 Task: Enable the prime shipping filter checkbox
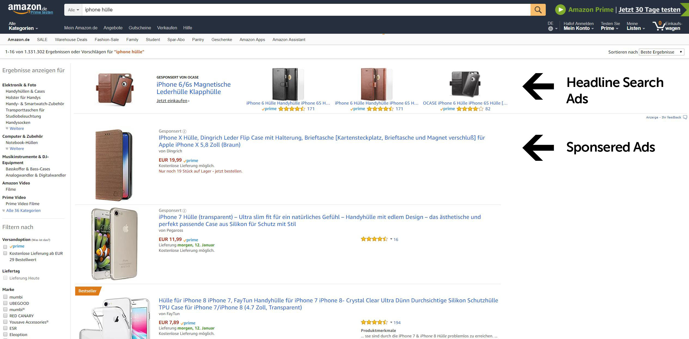(x=5, y=246)
